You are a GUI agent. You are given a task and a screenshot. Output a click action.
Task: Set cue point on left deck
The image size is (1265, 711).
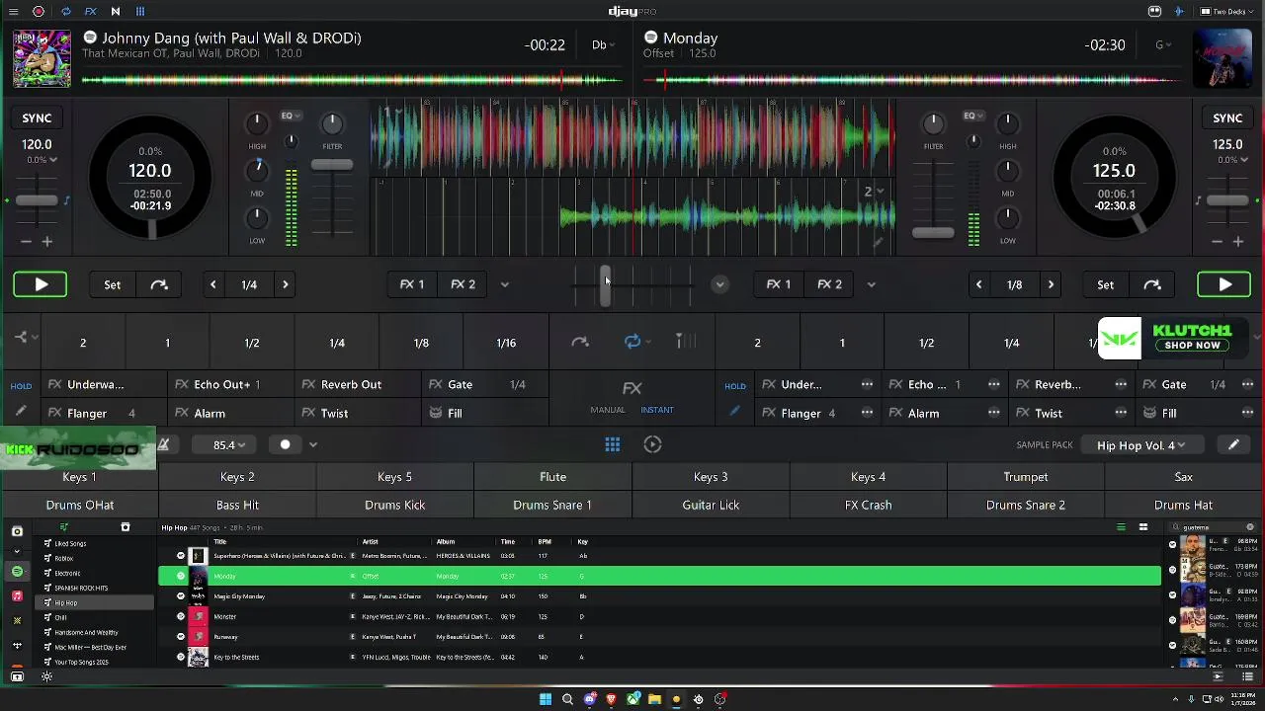113,284
